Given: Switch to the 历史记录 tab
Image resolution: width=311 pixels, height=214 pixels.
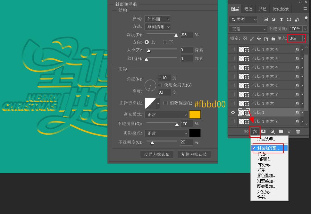Looking at the screenshot, I should coord(281,9).
